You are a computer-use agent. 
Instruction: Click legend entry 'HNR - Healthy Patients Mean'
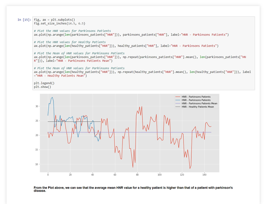pos(198,107)
